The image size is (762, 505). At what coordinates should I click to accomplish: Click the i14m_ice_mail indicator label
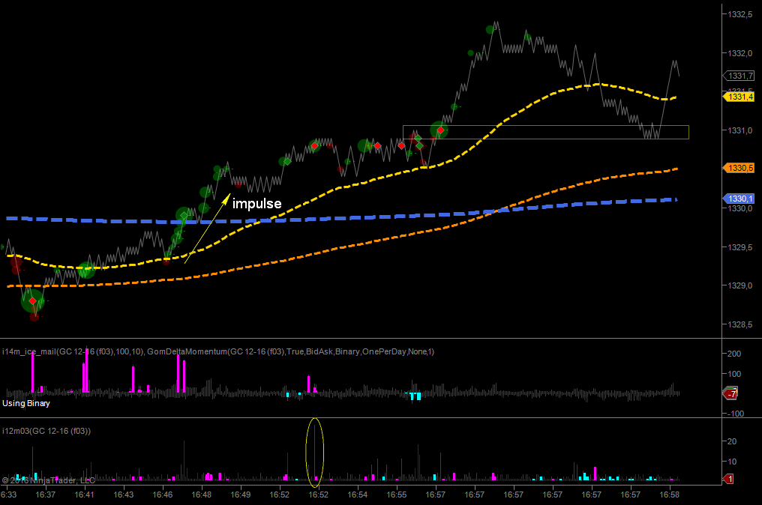pos(73,351)
